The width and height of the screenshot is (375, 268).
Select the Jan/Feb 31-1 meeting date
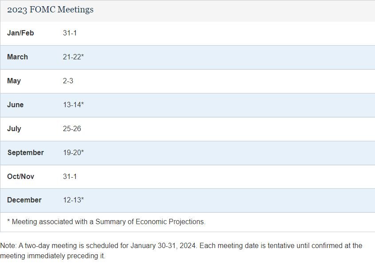pos(70,33)
